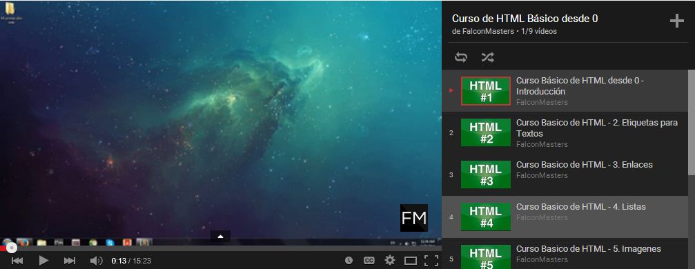This screenshot has height=269, width=695.
Task: Play the video
Action: (43, 261)
